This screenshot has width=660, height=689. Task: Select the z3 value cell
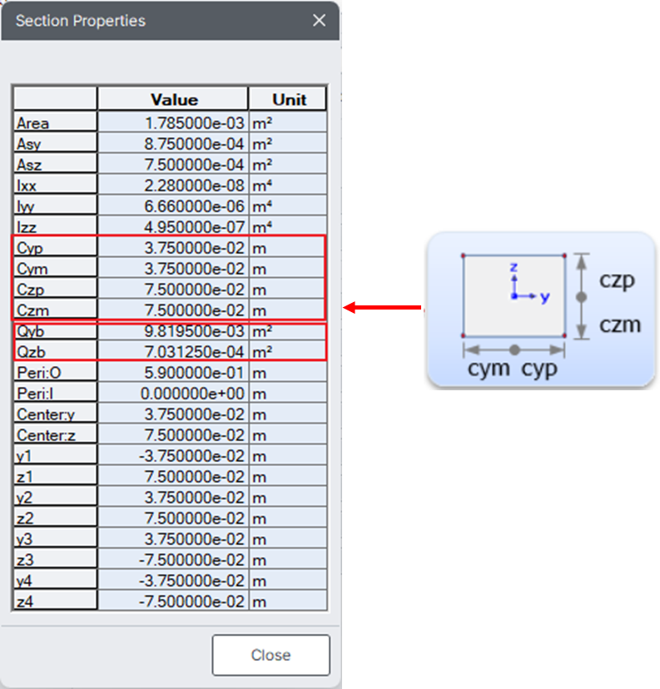point(173,560)
